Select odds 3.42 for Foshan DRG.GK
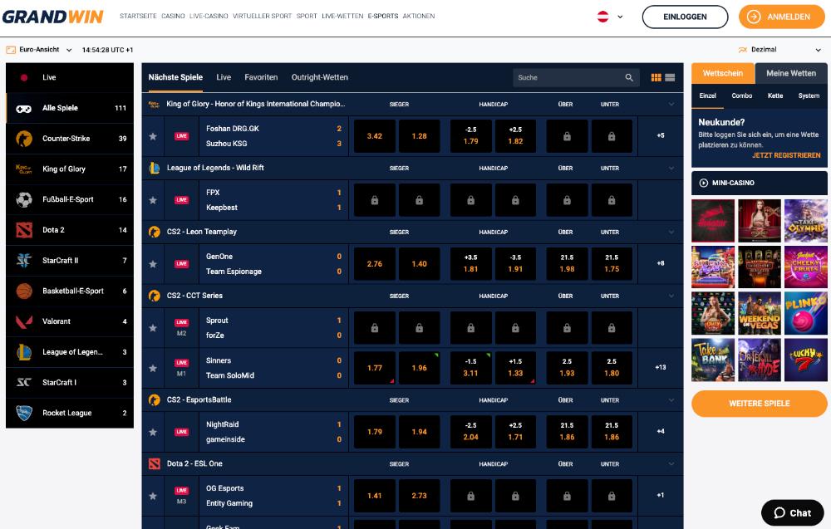Screen dimensions: 831x529 (x=375, y=136)
